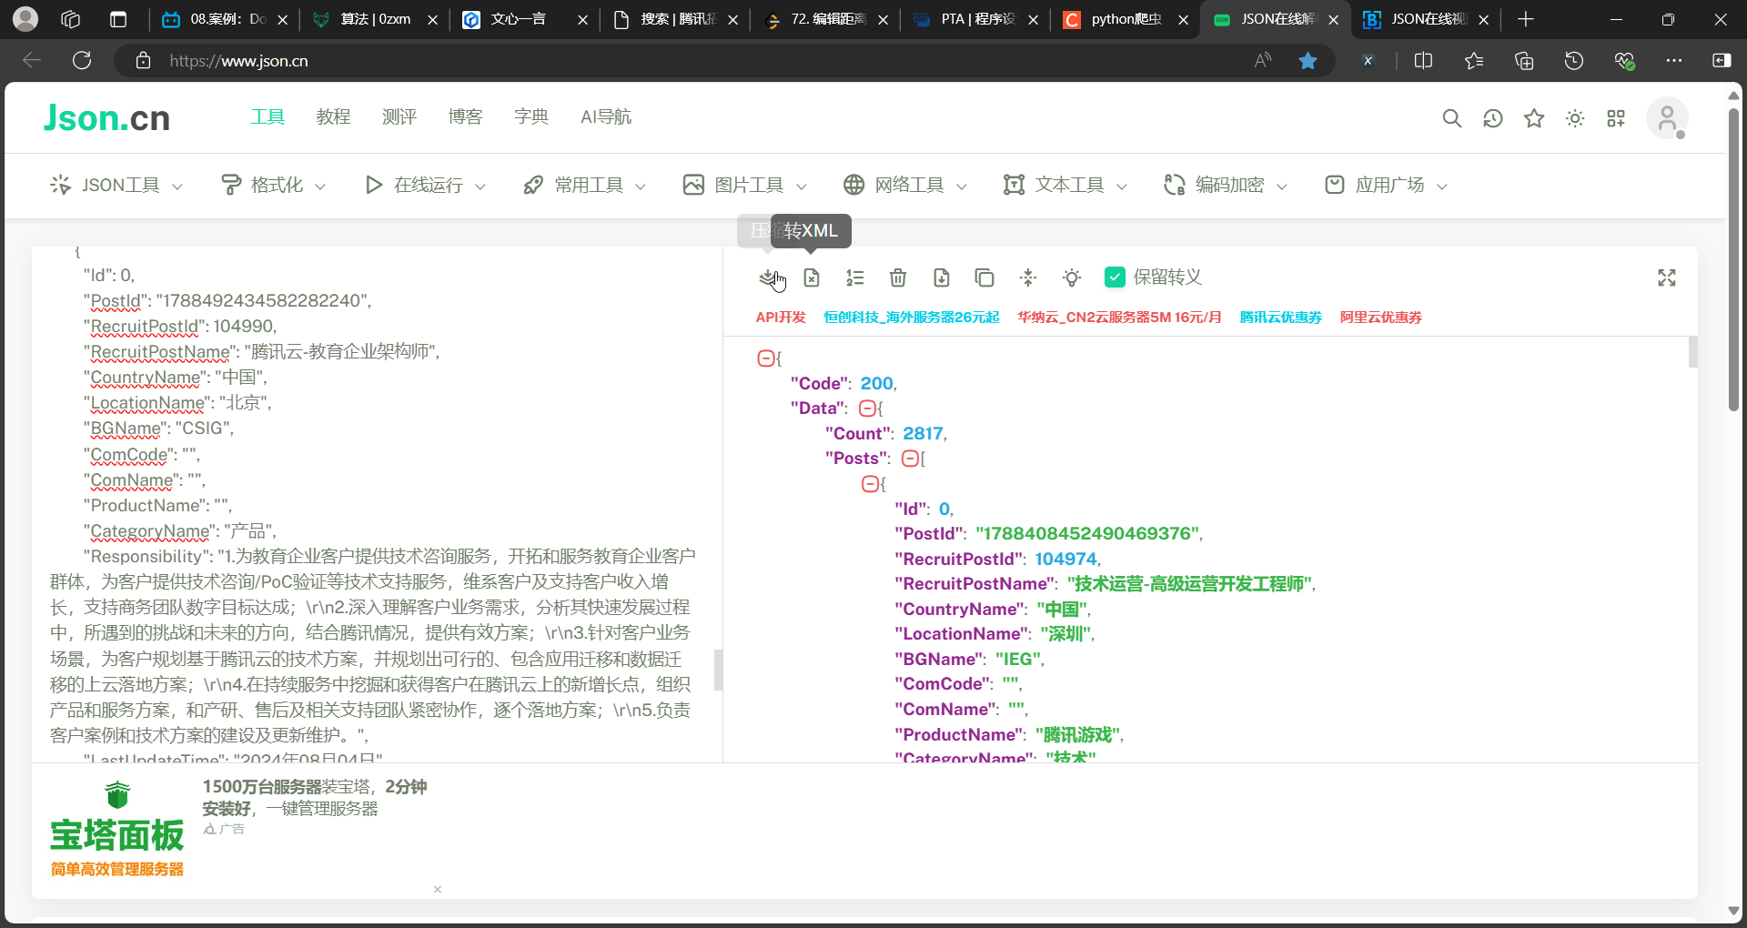Collapse the Data object node
Viewport: 1747px width, 928px height.
click(869, 408)
